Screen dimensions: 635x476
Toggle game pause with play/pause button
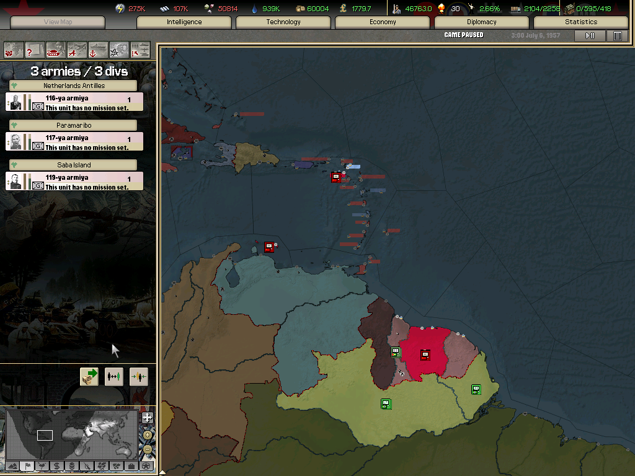(x=590, y=36)
